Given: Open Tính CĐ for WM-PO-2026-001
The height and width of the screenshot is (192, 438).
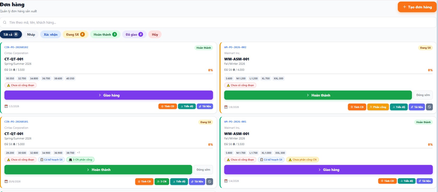Looking at the screenshot, I should tap(387, 181).
